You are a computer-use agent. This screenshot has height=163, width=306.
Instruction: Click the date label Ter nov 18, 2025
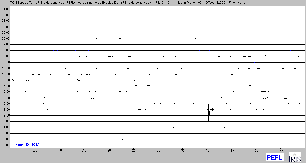tap(25, 145)
